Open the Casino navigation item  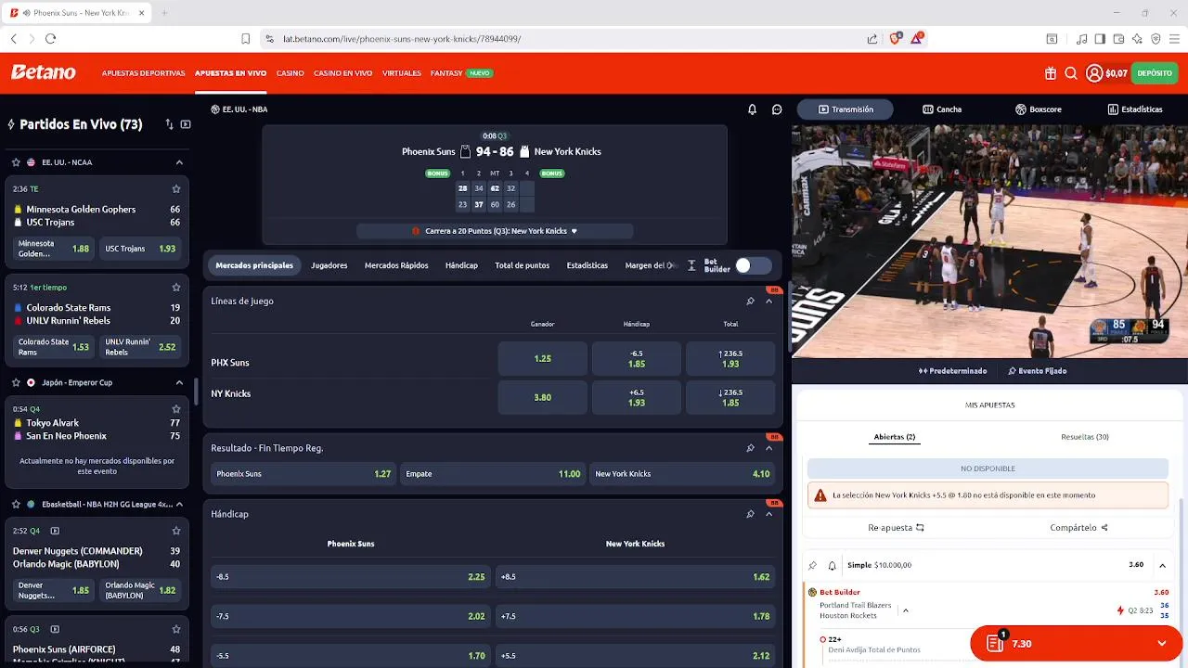tap(290, 73)
